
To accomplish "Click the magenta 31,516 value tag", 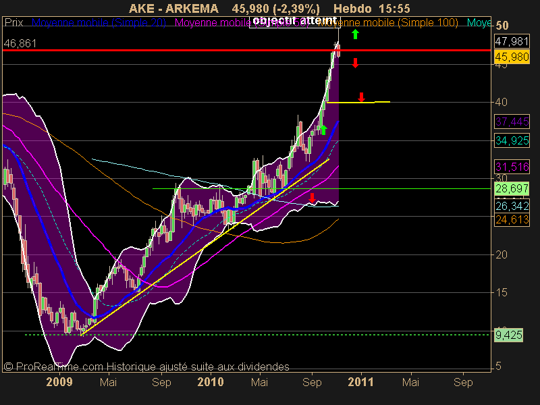I will (x=512, y=167).
